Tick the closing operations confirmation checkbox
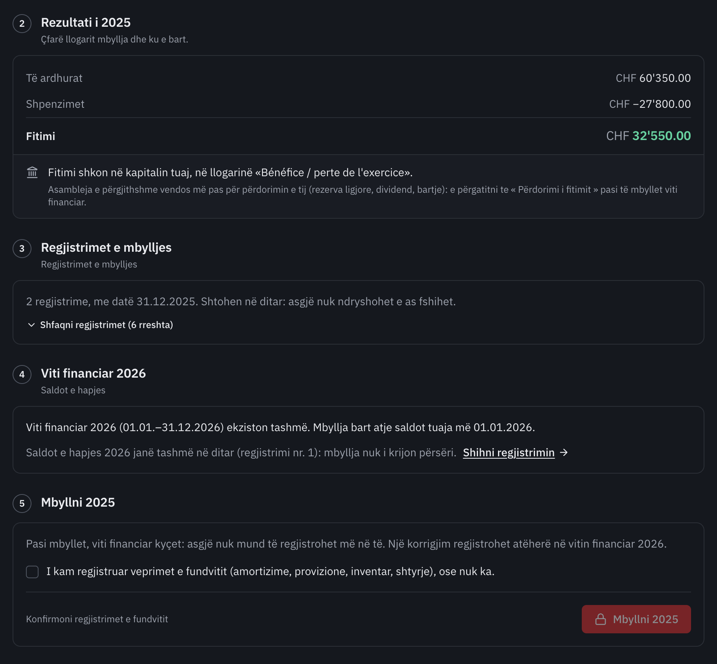The image size is (717, 664). (32, 572)
